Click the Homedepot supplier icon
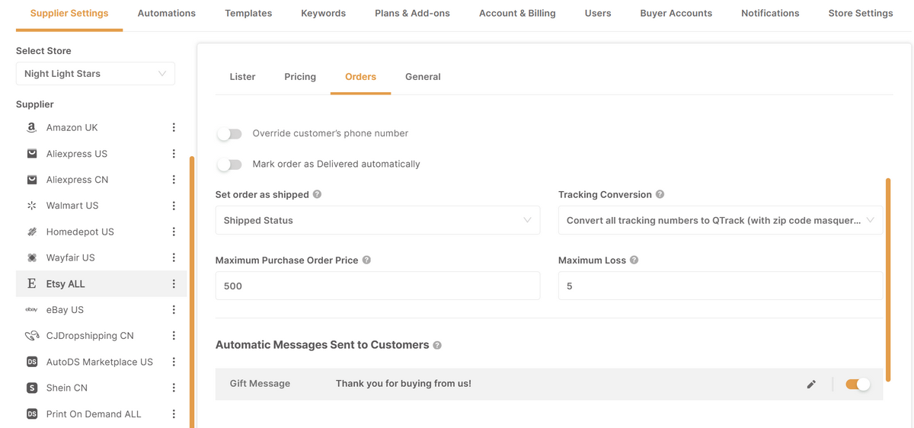The width and height of the screenshot is (914, 428). click(x=31, y=232)
